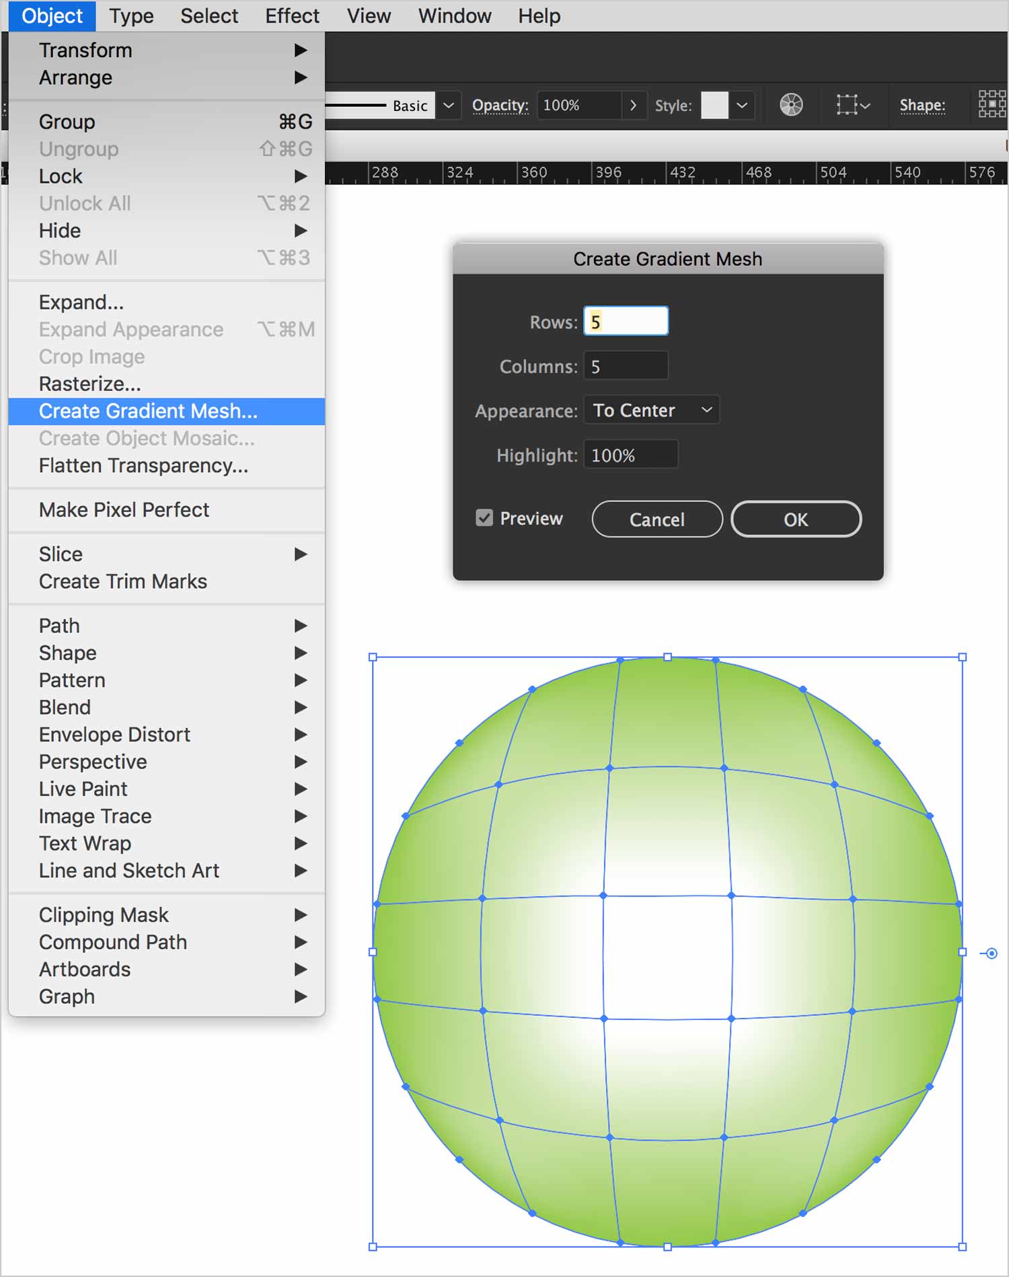Click the Columns input field
The height and width of the screenshot is (1277, 1009).
[x=626, y=366]
